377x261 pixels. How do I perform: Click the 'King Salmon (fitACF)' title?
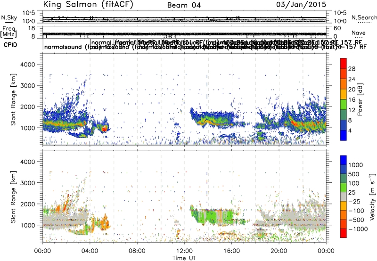click(88, 5)
